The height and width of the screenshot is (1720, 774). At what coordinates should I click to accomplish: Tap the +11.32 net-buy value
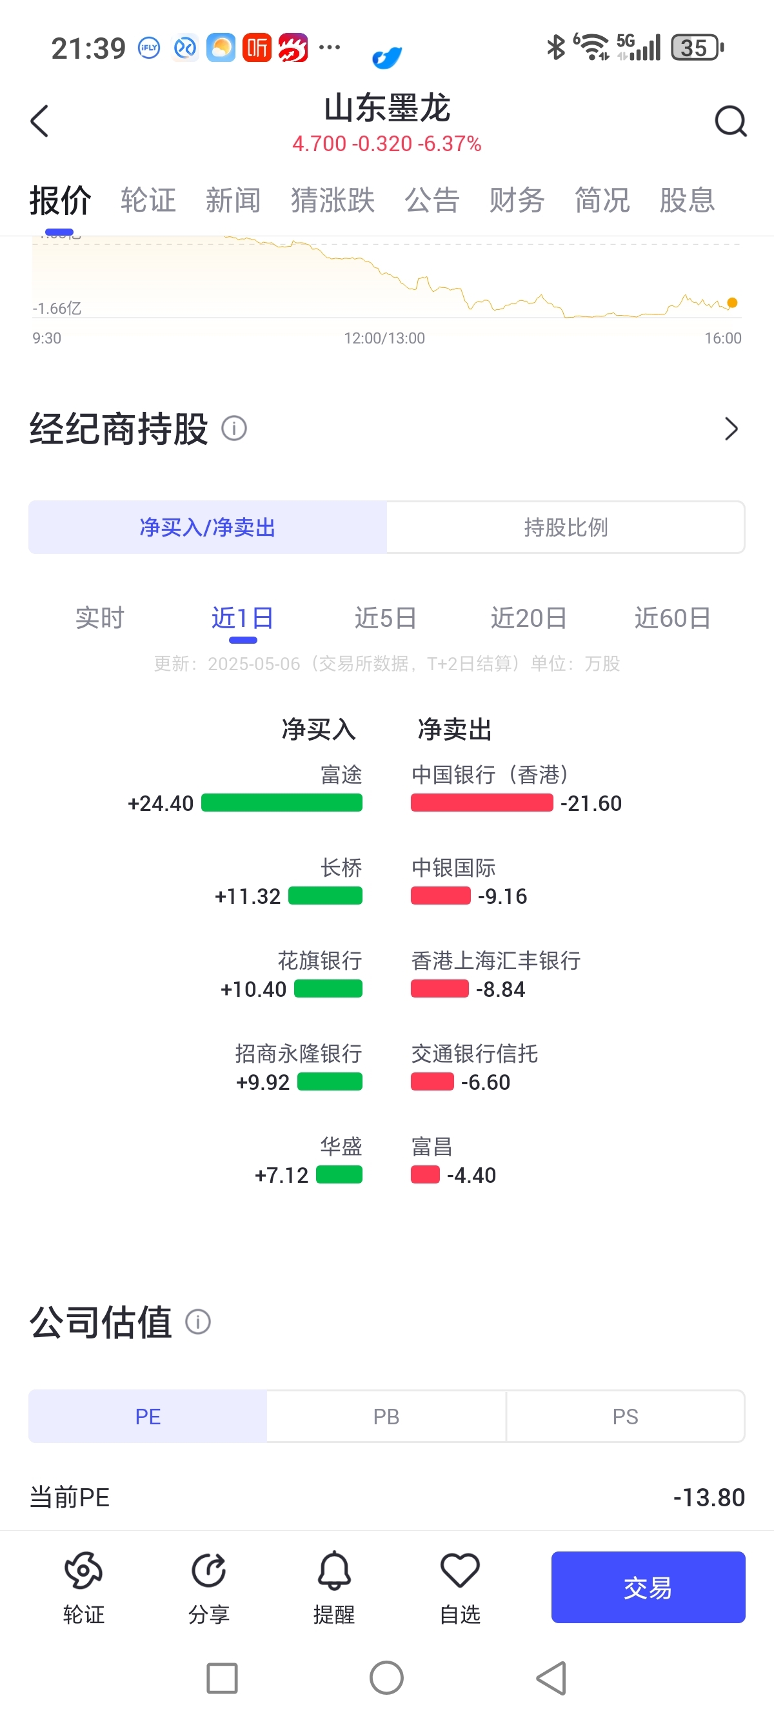pyautogui.click(x=248, y=896)
